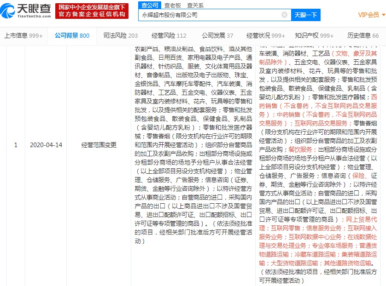Click inside the company name search field
The height and width of the screenshot is (286, 386).
tap(212, 15)
